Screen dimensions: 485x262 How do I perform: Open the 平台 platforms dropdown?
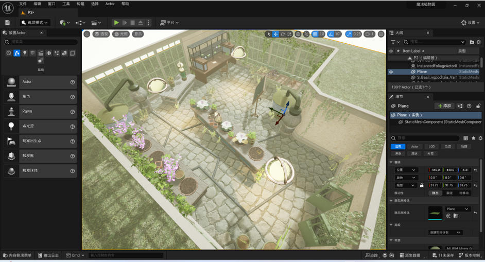pos(169,23)
